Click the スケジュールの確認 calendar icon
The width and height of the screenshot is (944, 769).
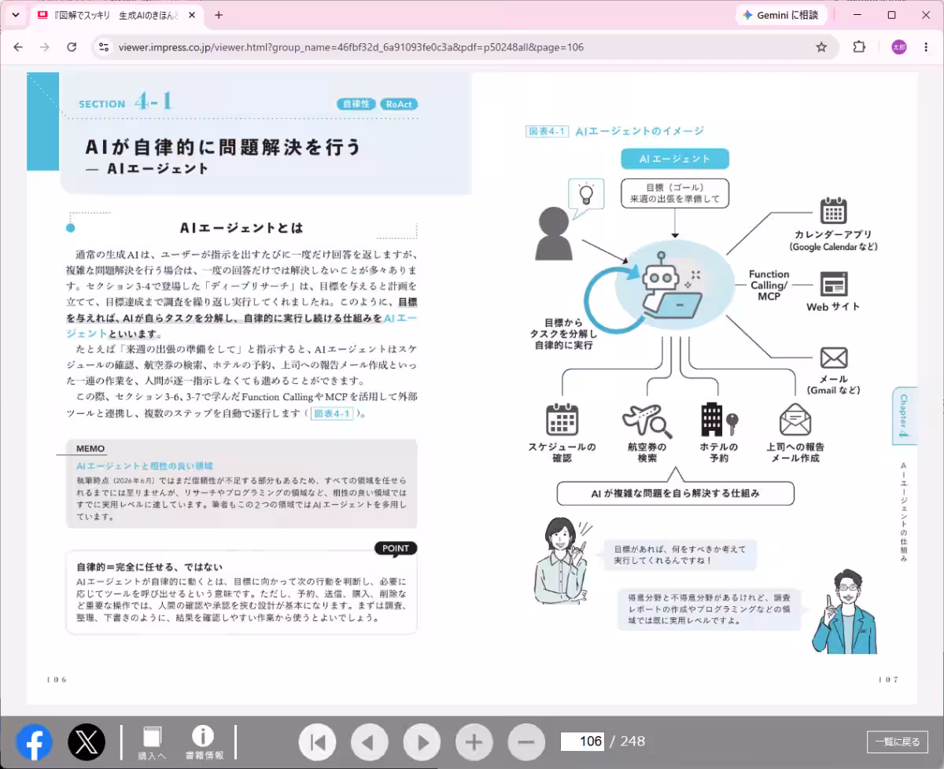pos(562,419)
